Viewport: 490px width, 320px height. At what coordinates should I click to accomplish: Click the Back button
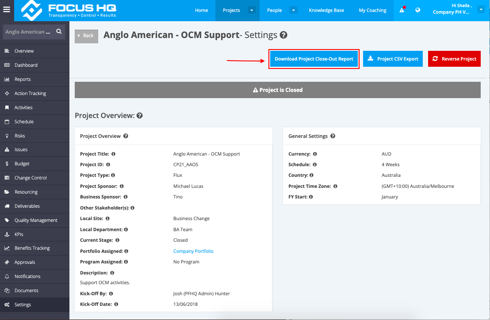click(86, 36)
